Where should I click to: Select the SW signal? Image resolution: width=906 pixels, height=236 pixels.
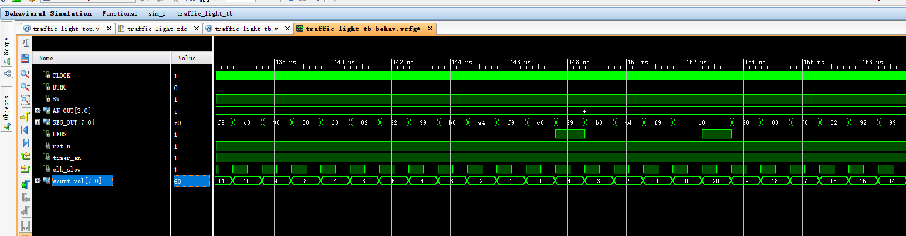click(56, 99)
